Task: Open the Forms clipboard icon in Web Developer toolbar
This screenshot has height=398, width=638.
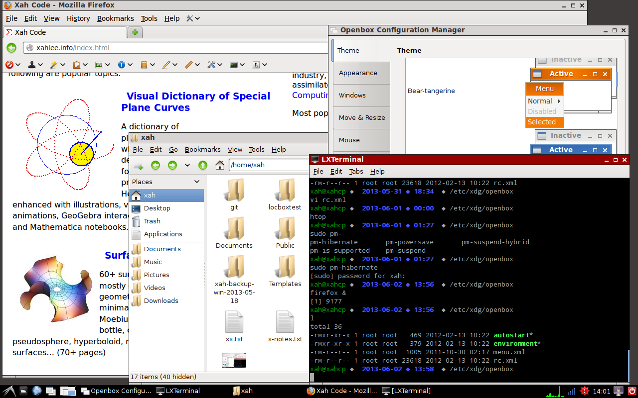Action: [x=77, y=65]
